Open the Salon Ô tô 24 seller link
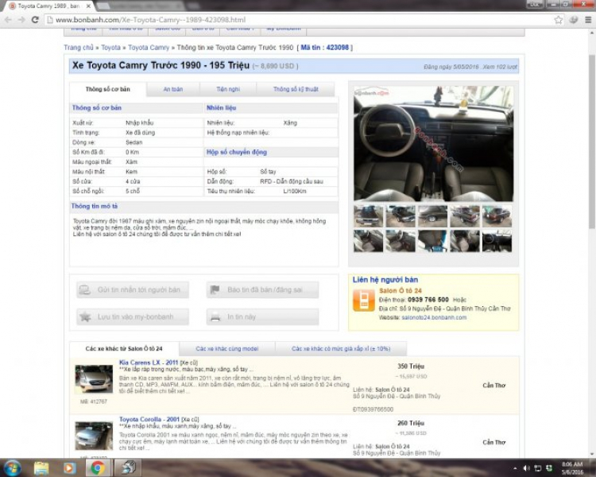This screenshot has height=477, width=596. point(401,291)
